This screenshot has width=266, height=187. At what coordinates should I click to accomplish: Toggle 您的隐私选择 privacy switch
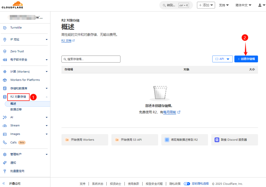pos(187,184)
